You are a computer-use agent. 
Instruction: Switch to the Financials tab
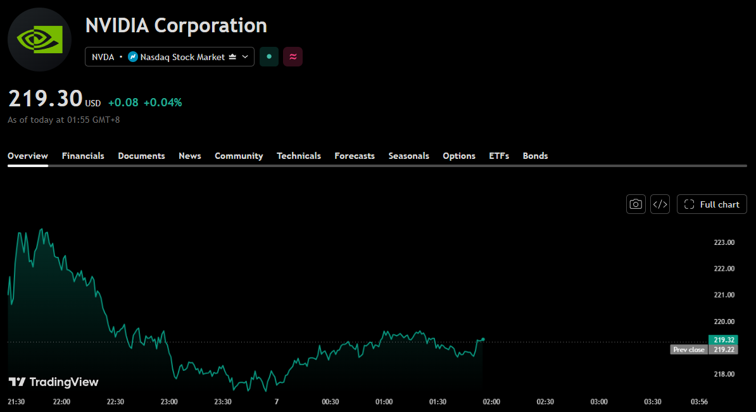83,156
